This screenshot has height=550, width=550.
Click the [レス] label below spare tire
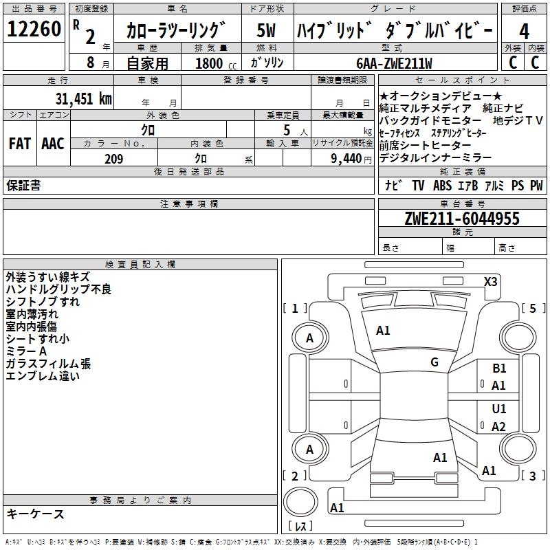click(x=300, y=527)
